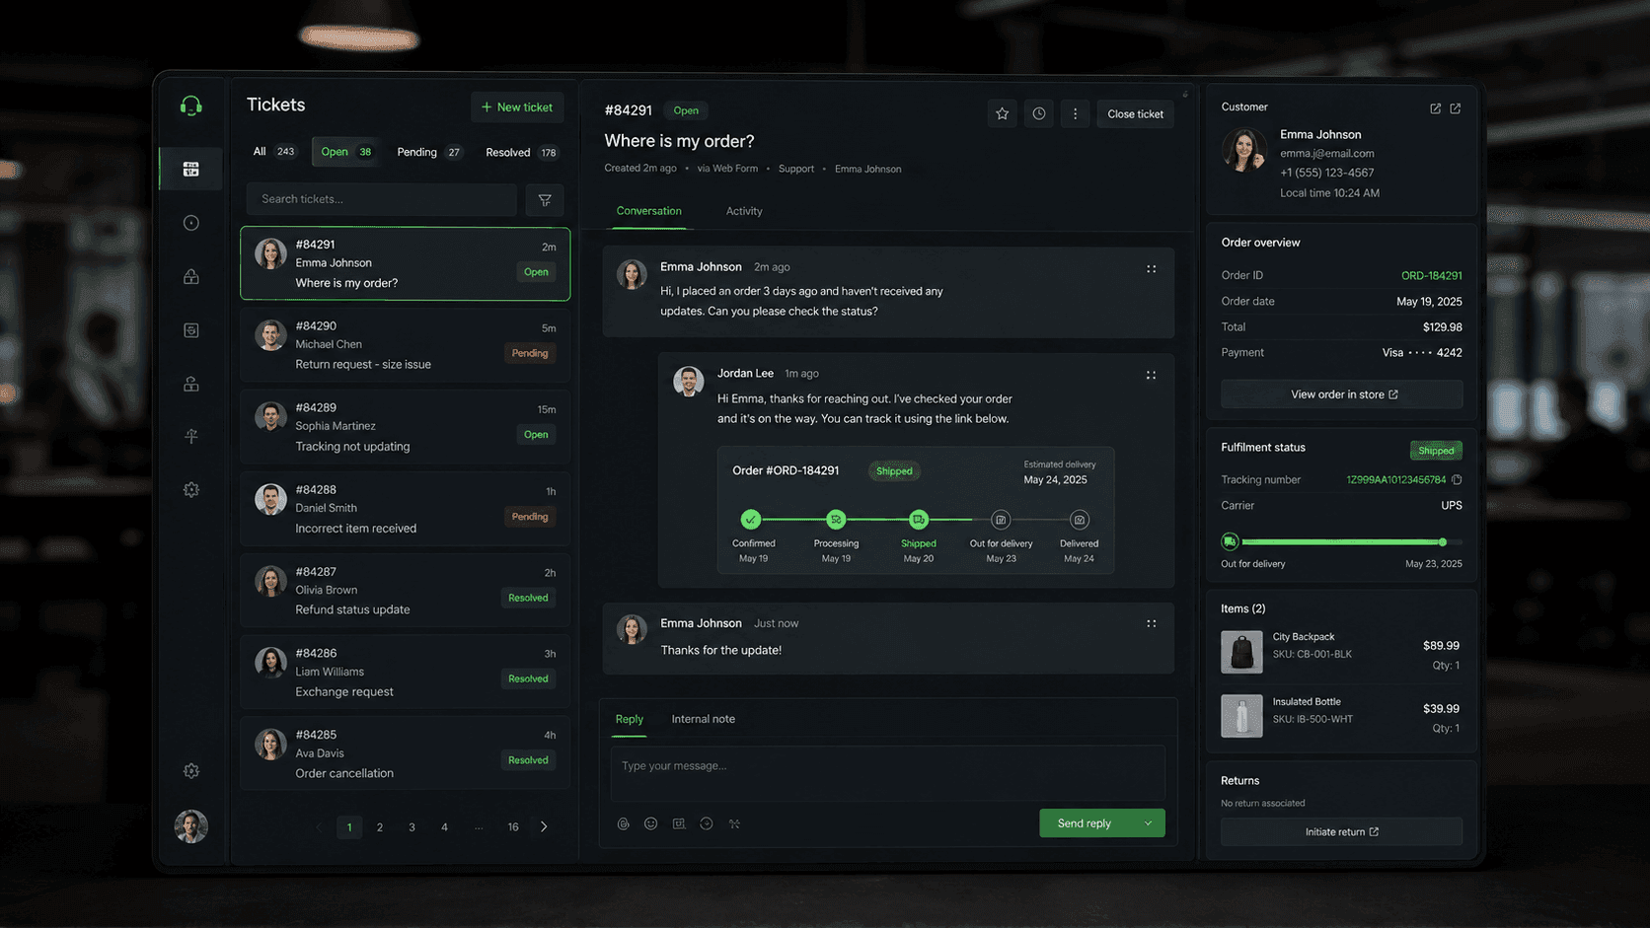The image size is (1650, 928).
Task: Star ticket #84291
Action: (x=1002, y=113)
